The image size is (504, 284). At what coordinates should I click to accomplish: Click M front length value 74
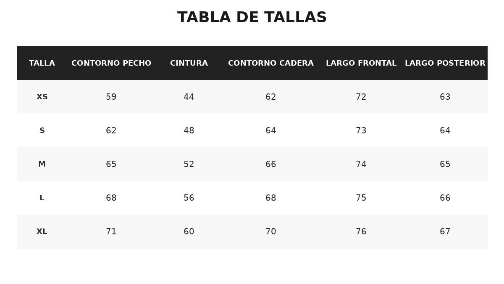(x=361, y=165)
